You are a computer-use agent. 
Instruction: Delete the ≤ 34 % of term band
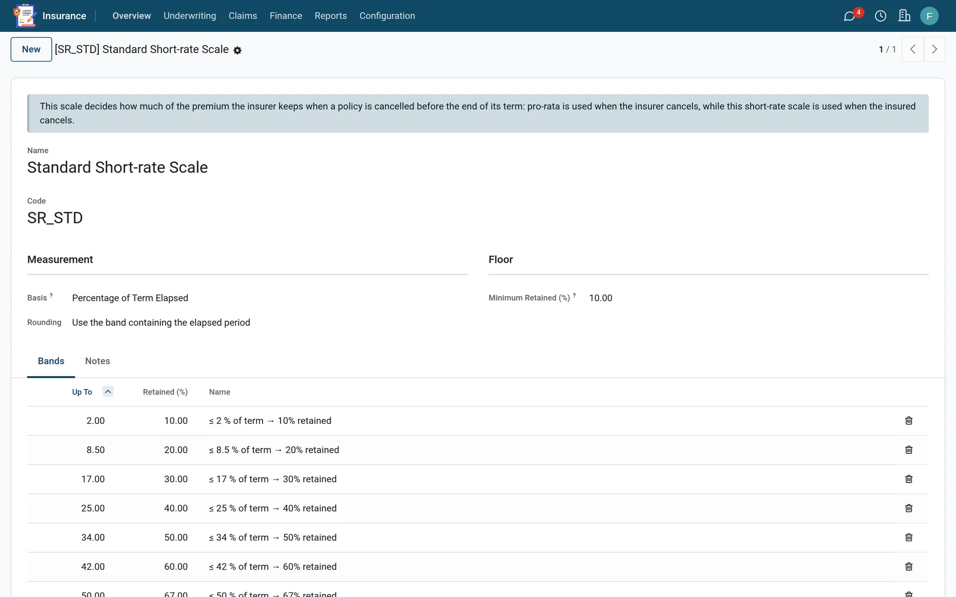pos(909,537)
